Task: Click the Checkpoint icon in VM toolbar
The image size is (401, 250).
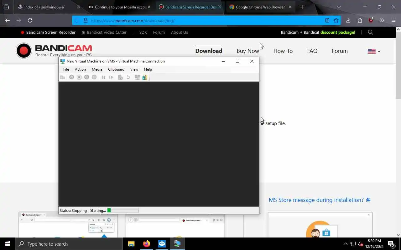Action: pos(121,77)
